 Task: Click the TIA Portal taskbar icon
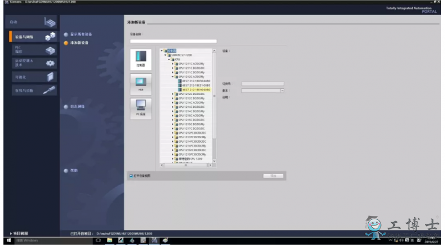[x=154, y=240]
